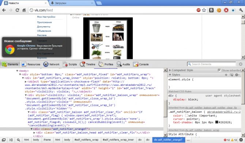Click the red ABP adblock icon
This screenshot has width=245, height=143.
point(199,10)
